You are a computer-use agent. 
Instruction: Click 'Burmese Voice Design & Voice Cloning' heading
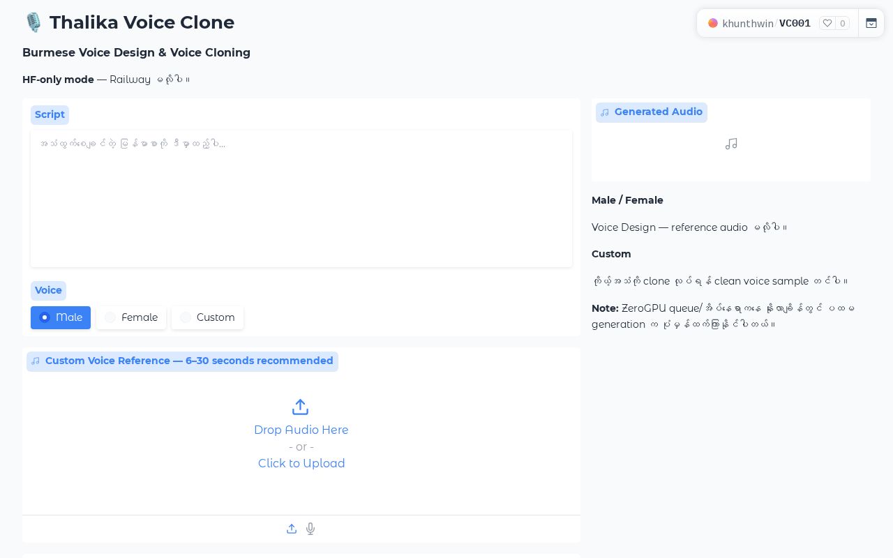click(136, 52)
